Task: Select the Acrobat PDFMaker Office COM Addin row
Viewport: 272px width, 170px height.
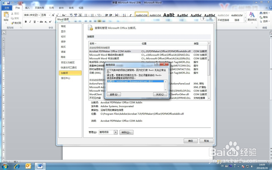Action: pyautogui.click(x=148, y=51)
